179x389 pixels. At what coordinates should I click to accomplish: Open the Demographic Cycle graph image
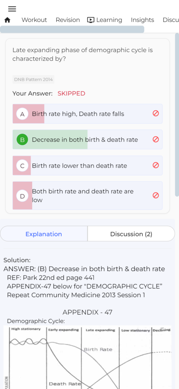pos(87,357)
